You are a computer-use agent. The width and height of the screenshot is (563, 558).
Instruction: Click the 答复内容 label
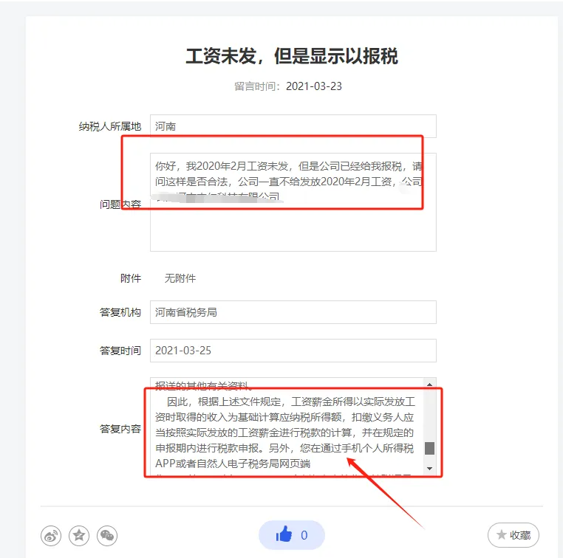point(120,429)
